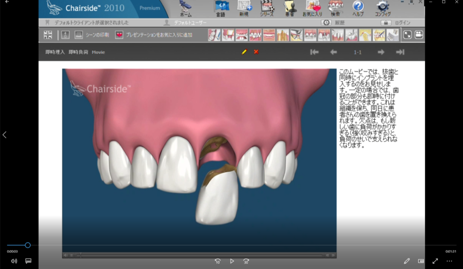Click the 新規 (New) tooth icon

[x=244, y=8]
